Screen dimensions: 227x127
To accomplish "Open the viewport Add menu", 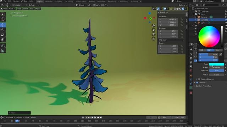I will tap(32, 9).
